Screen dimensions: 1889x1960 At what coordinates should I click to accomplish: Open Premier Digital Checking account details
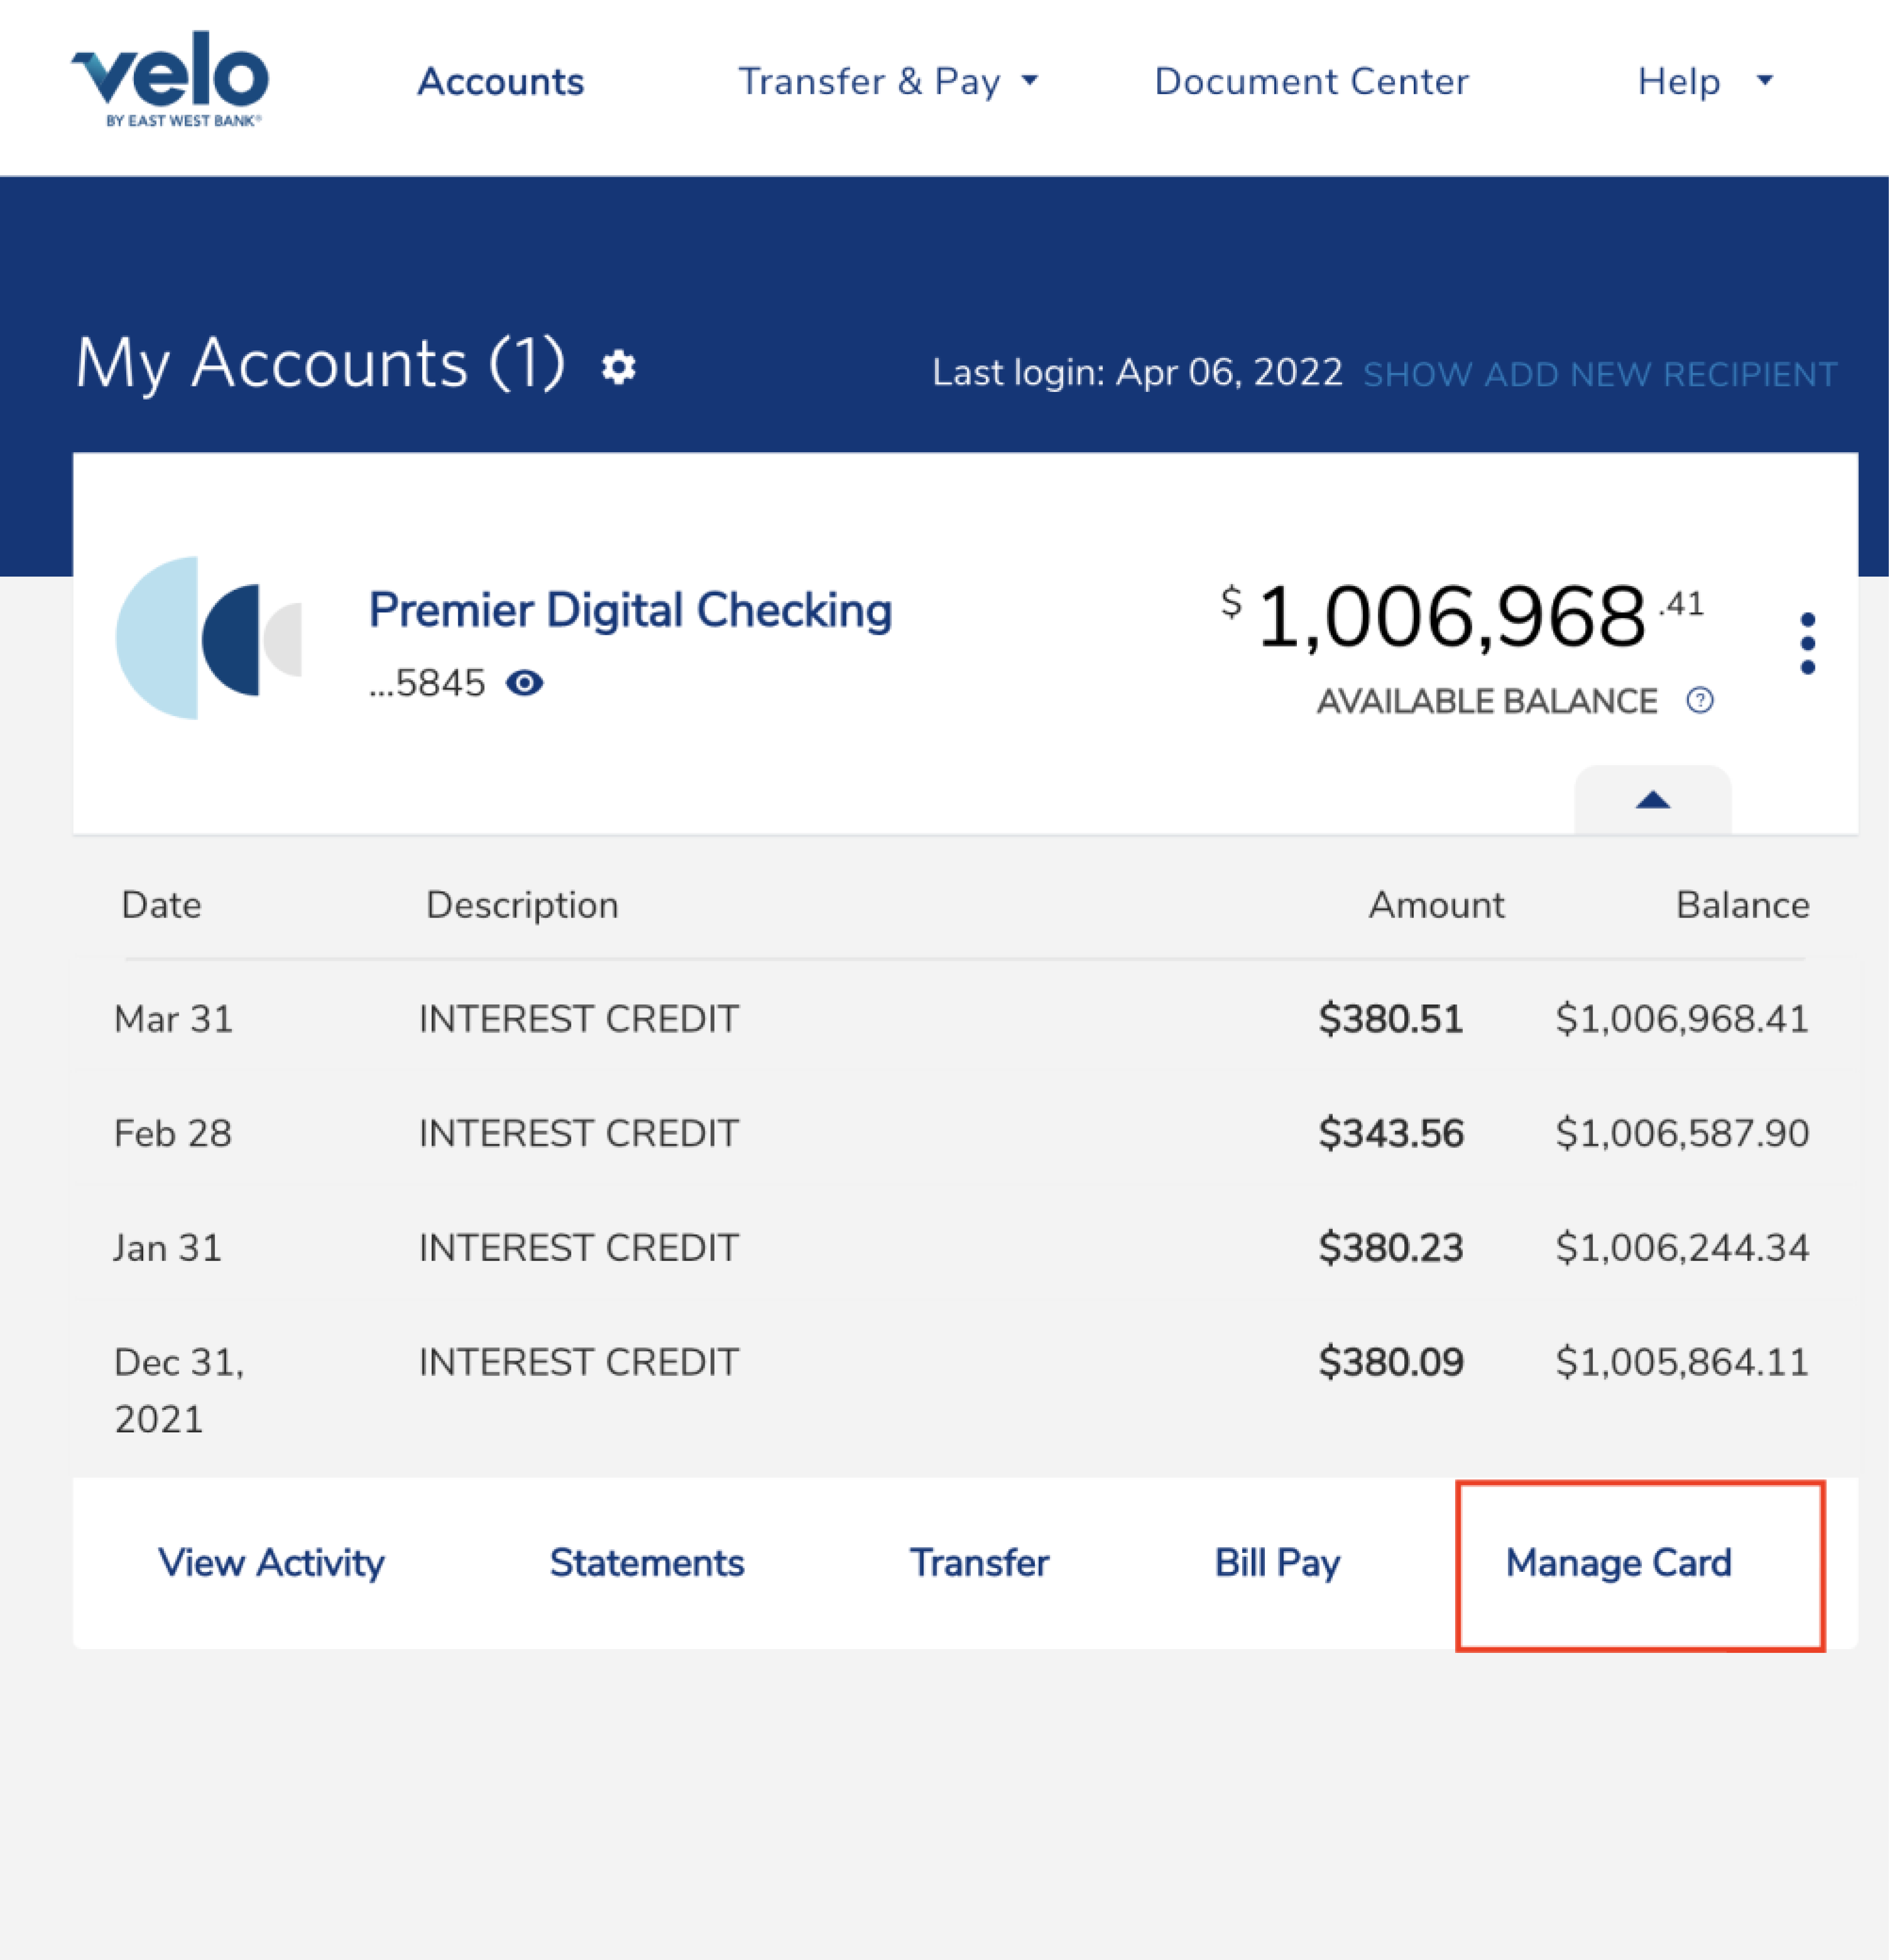[x=630, y=610]
